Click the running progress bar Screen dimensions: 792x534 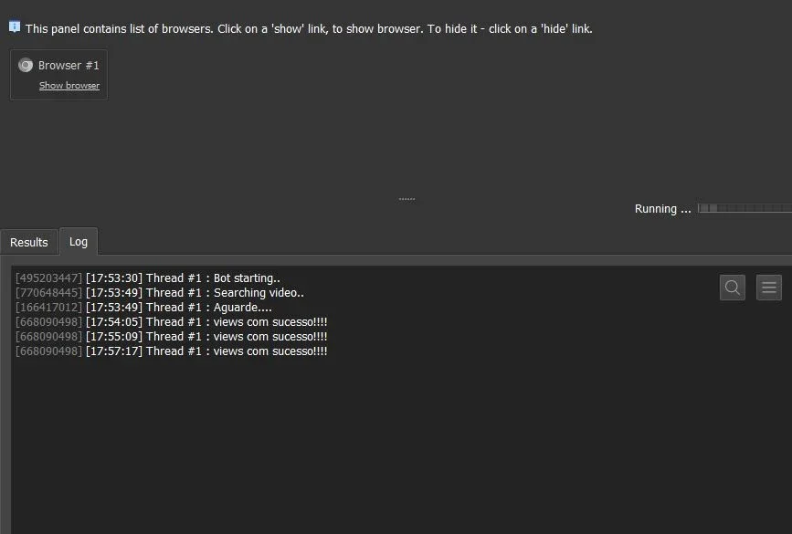pos(744,208)
